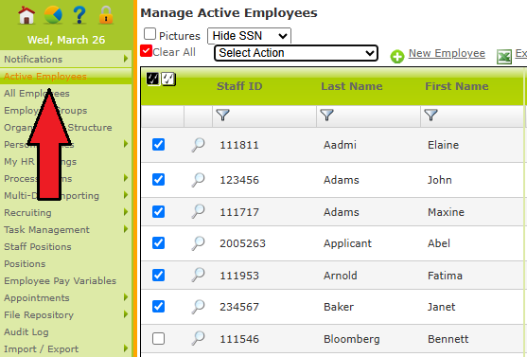Check row for staff 111546
527x357 pixels.
(158, 338)
